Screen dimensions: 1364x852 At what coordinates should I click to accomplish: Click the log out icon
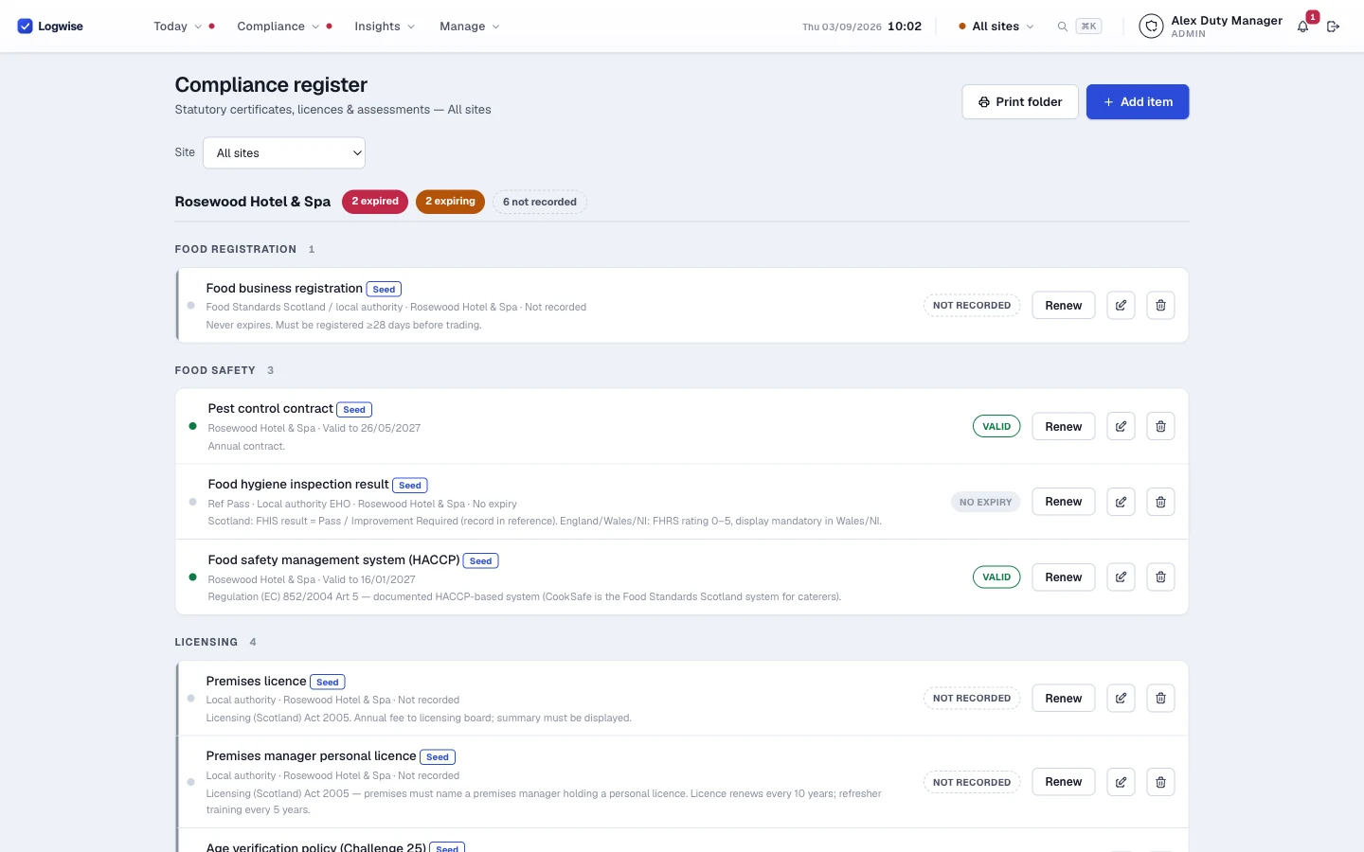(x=1333, y=27)
